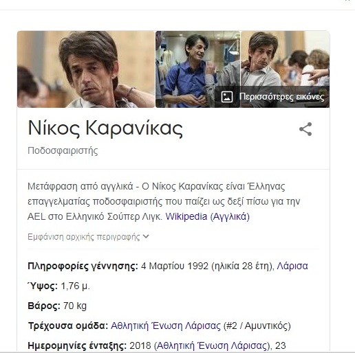Select the Ύψος label
Image resolution: width=355 pixels, height=353 pixels.
click(43, 286)
